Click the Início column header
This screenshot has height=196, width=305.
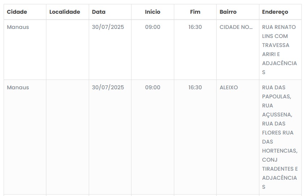[152, 12]
